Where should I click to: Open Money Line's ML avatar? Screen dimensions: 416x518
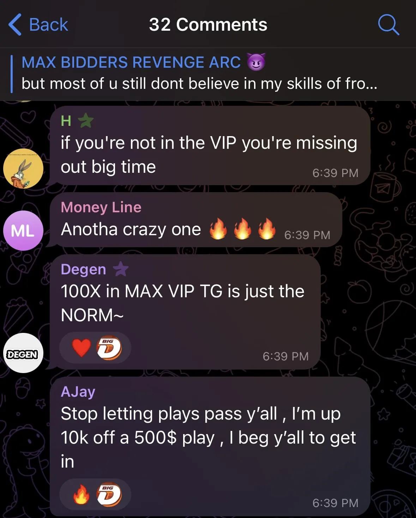(23, 231)
